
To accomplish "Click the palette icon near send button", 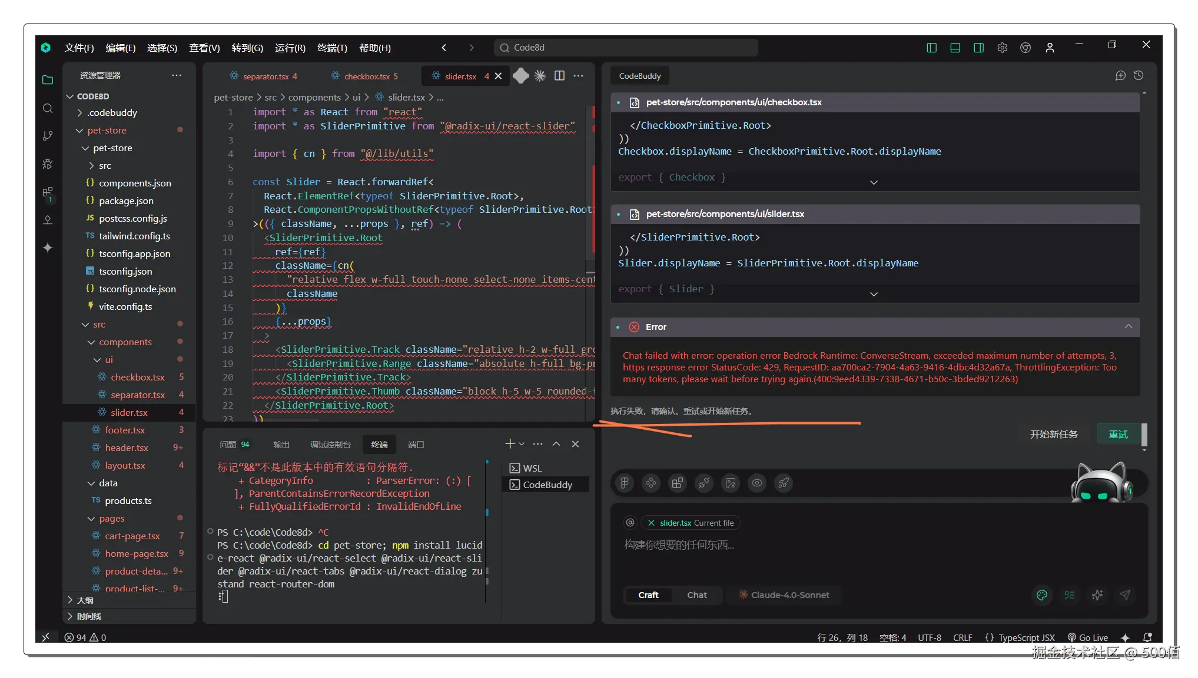I will [x=1042, y=595].
